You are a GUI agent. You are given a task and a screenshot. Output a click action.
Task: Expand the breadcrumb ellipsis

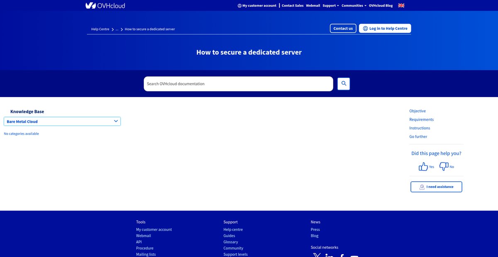click(x=117, y=29)
